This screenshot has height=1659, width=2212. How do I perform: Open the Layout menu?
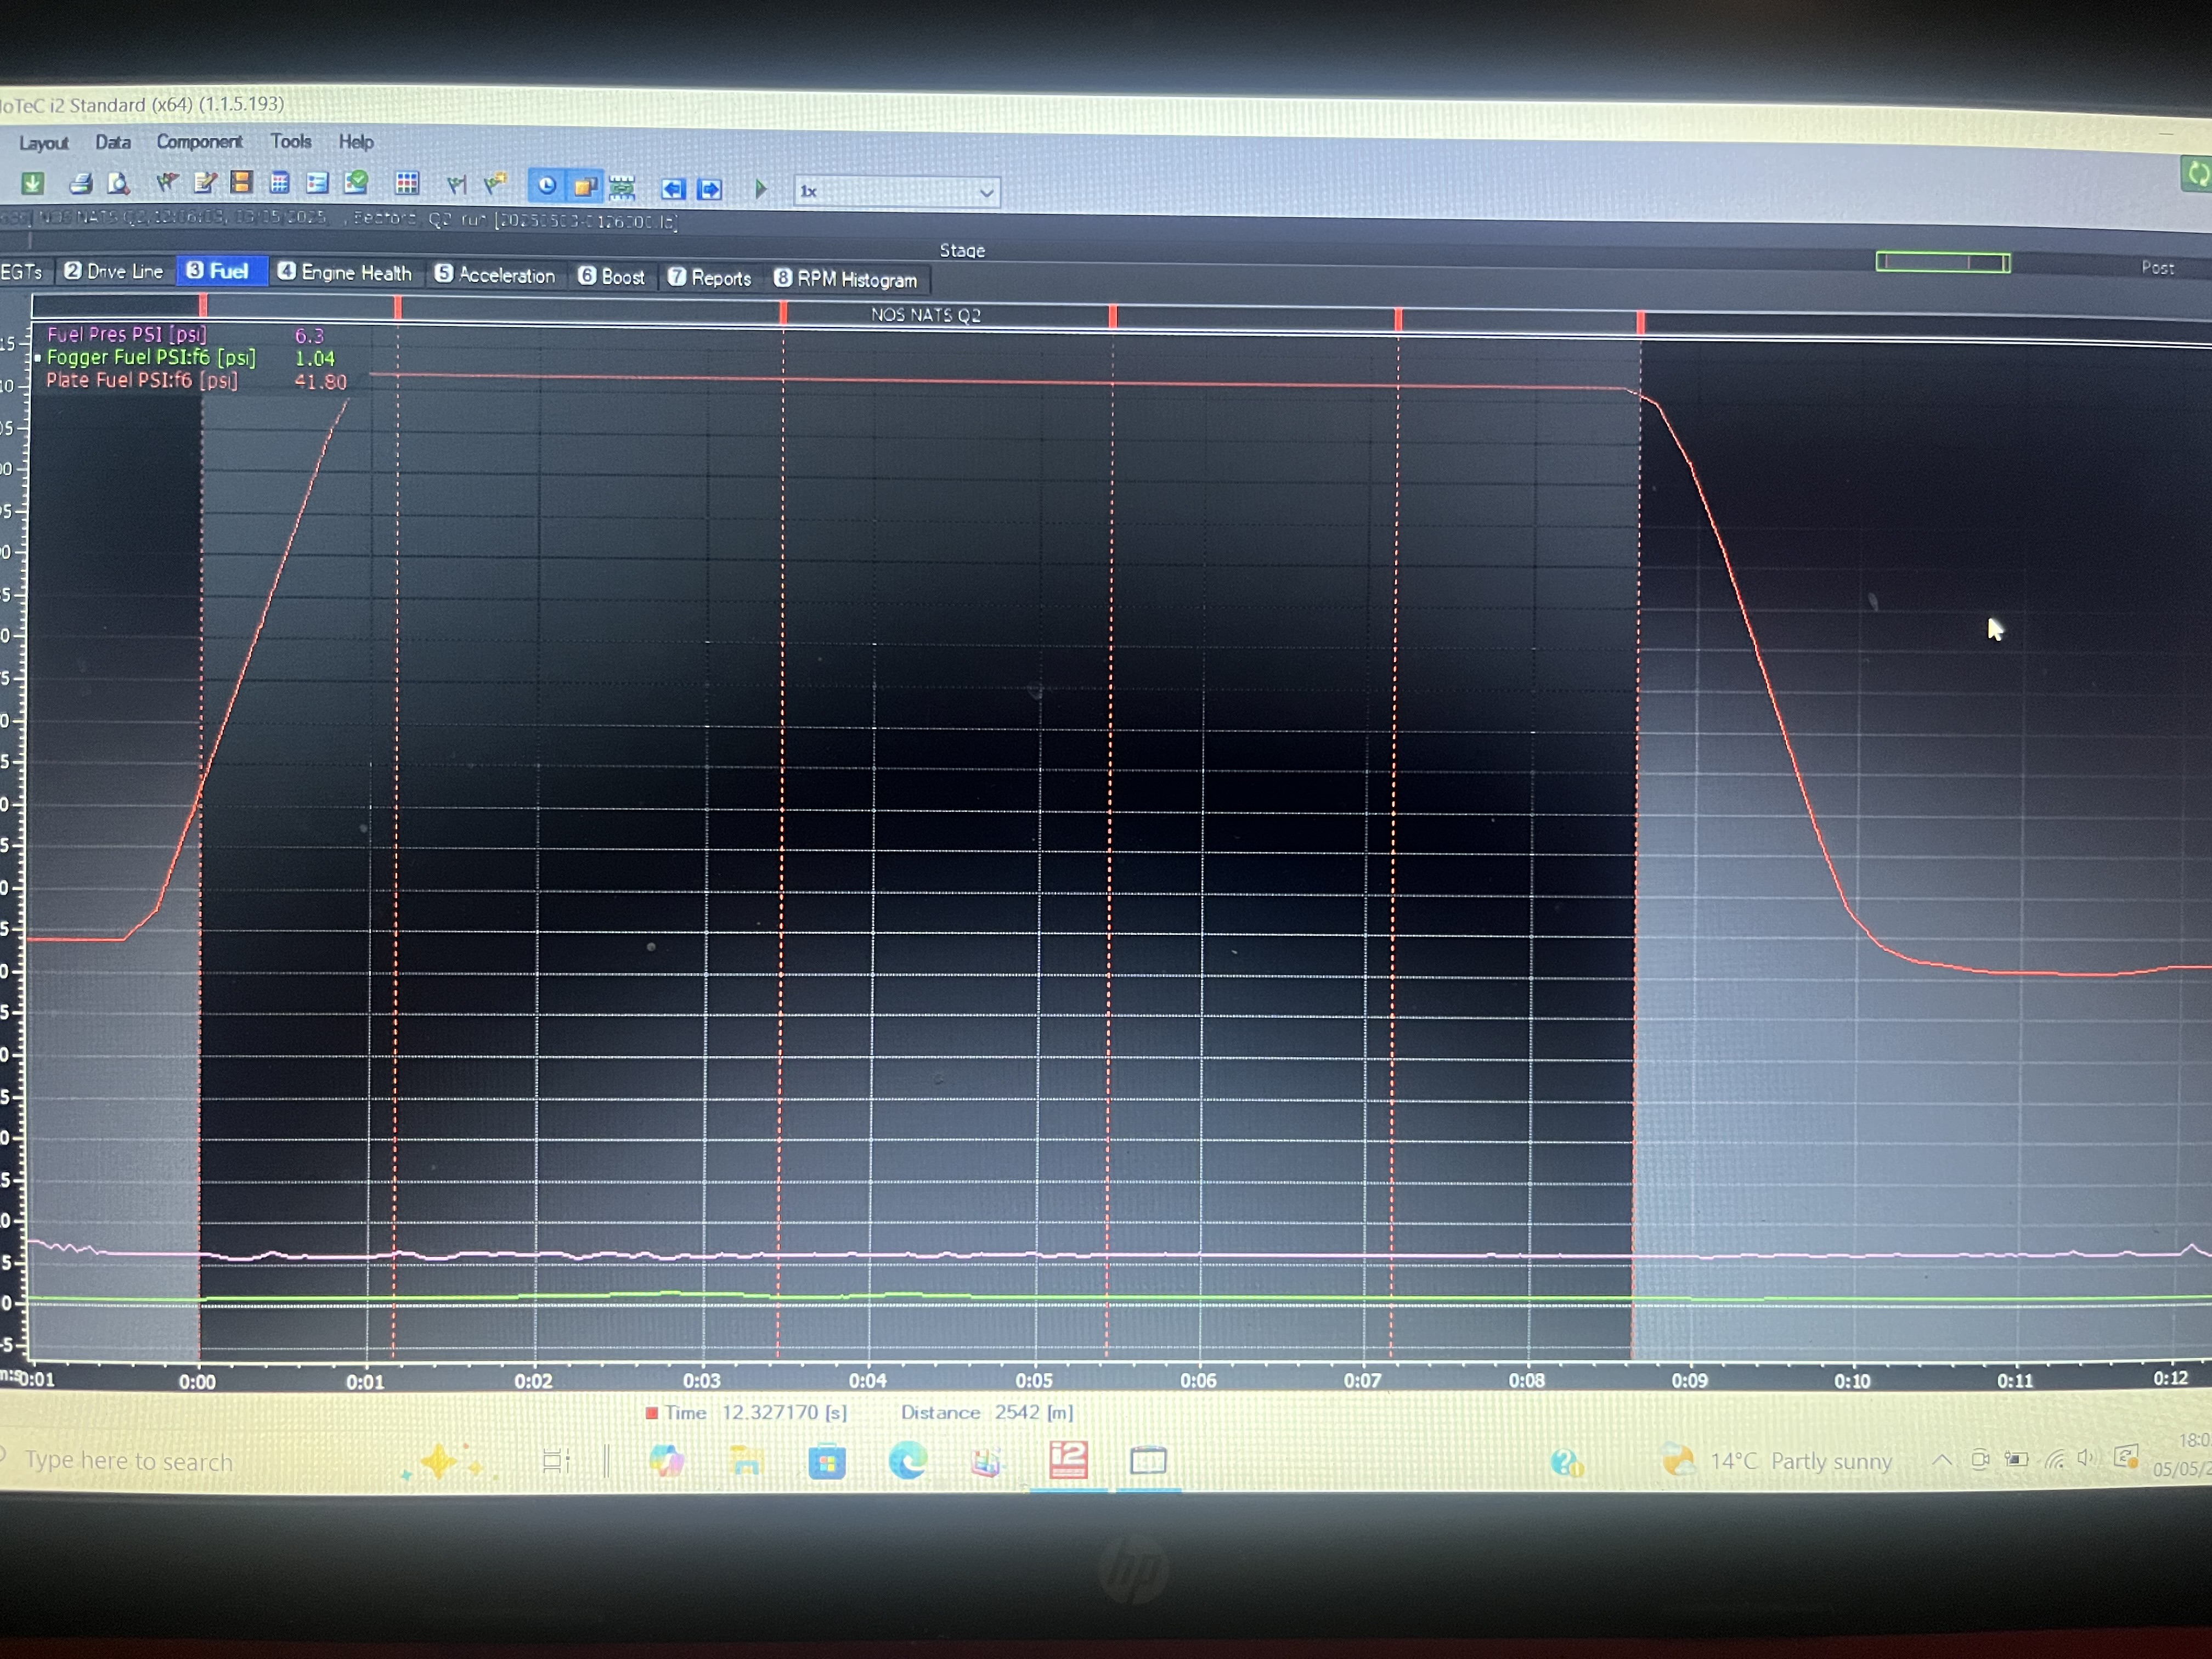(x=44, y=143)
